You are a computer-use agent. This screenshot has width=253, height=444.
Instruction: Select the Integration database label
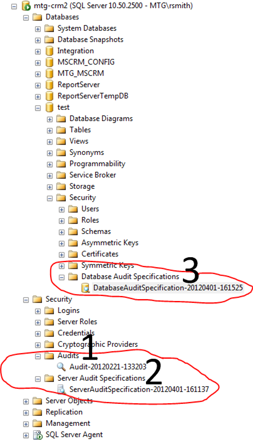pyautogui.click(x=76, y=51)
